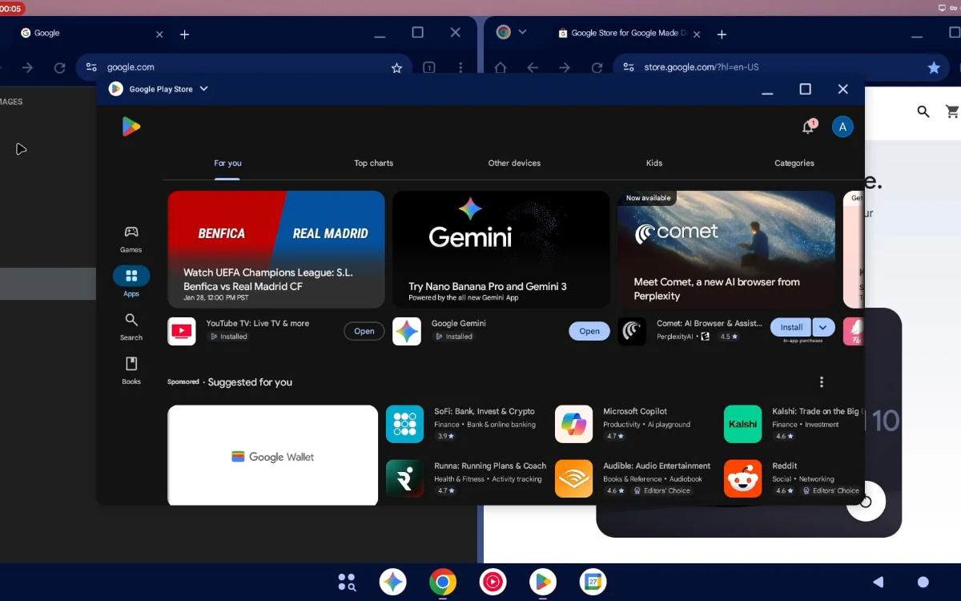
Task: Open Books section in the sidebar
Action: point(131,371)
